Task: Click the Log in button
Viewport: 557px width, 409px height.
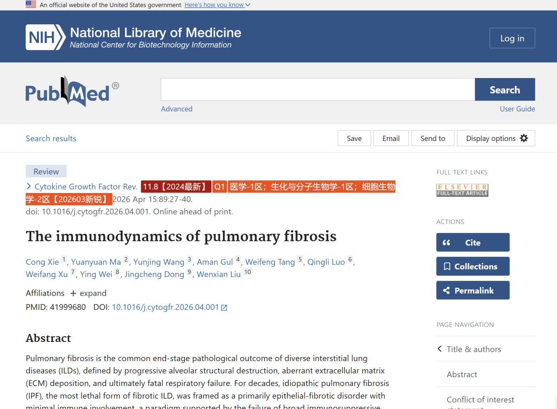Action: pos(512,38)
